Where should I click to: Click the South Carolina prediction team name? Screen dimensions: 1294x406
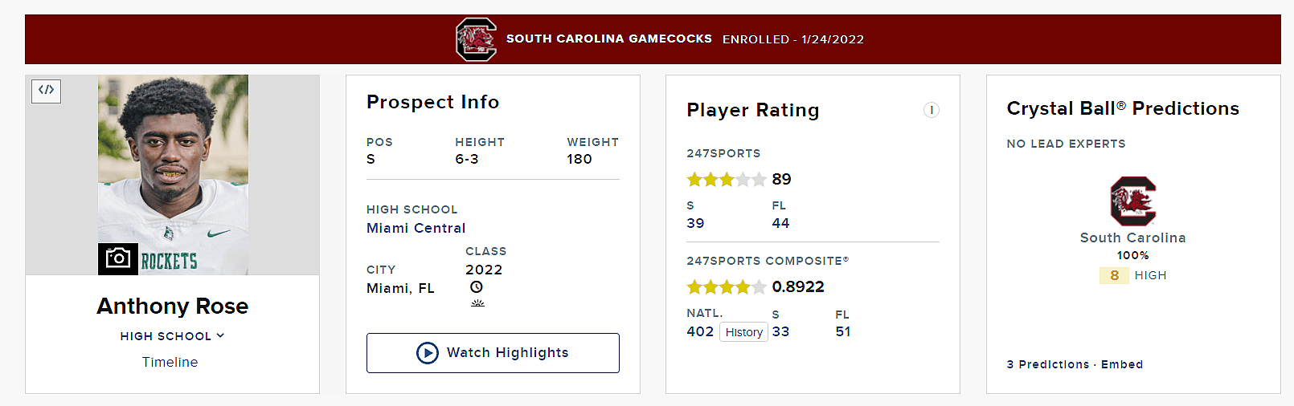pyautogui.click(x=1132, y=238)
